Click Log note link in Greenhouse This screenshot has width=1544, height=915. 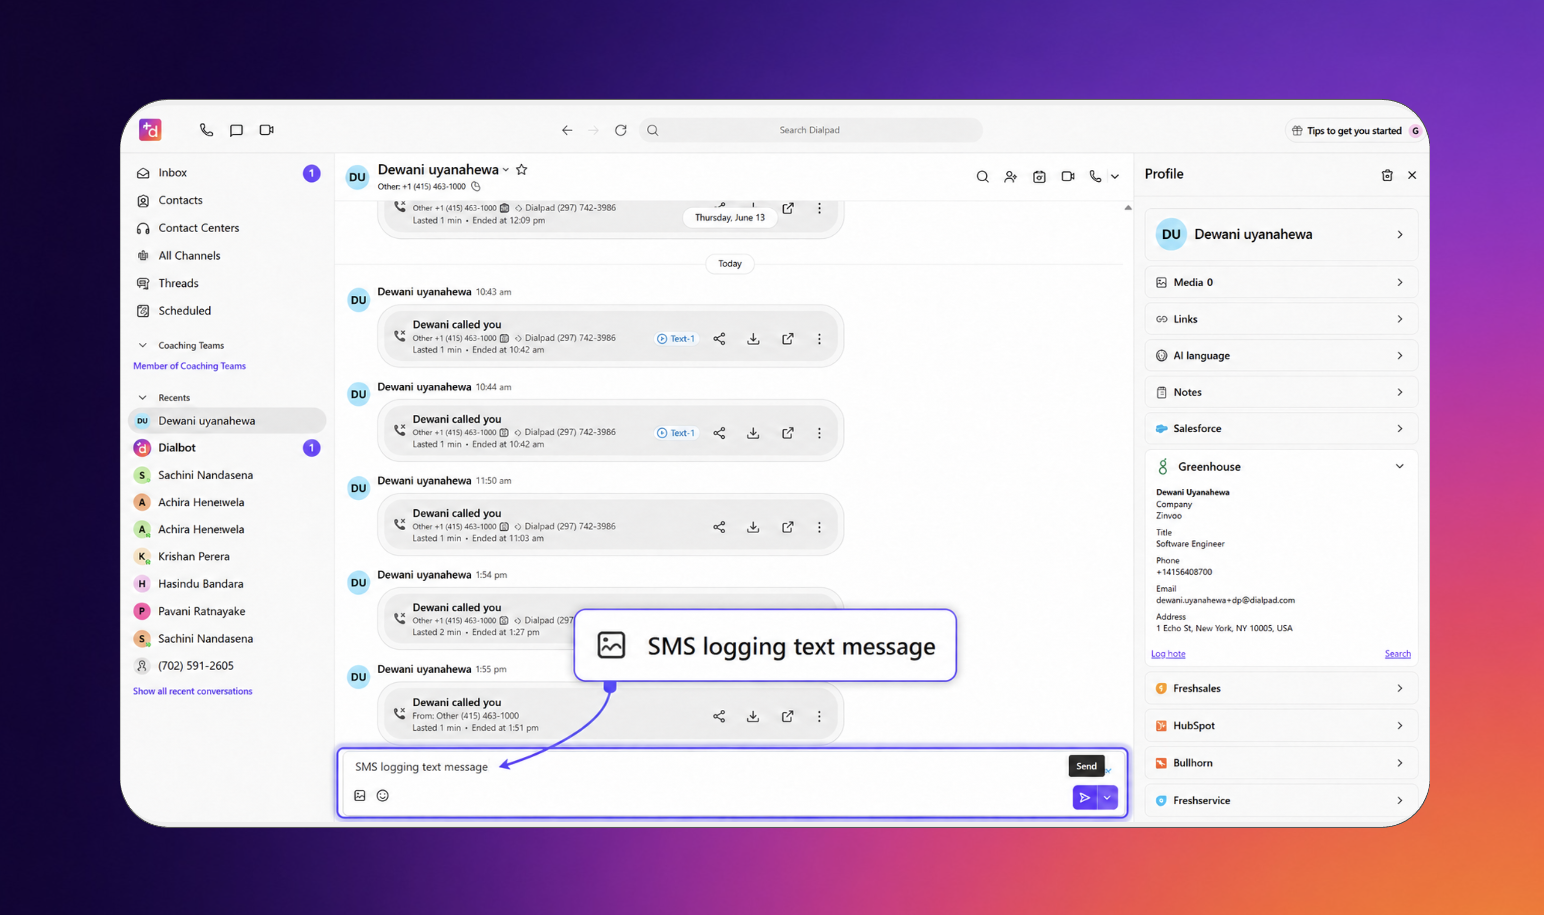tap(1168, 654)
